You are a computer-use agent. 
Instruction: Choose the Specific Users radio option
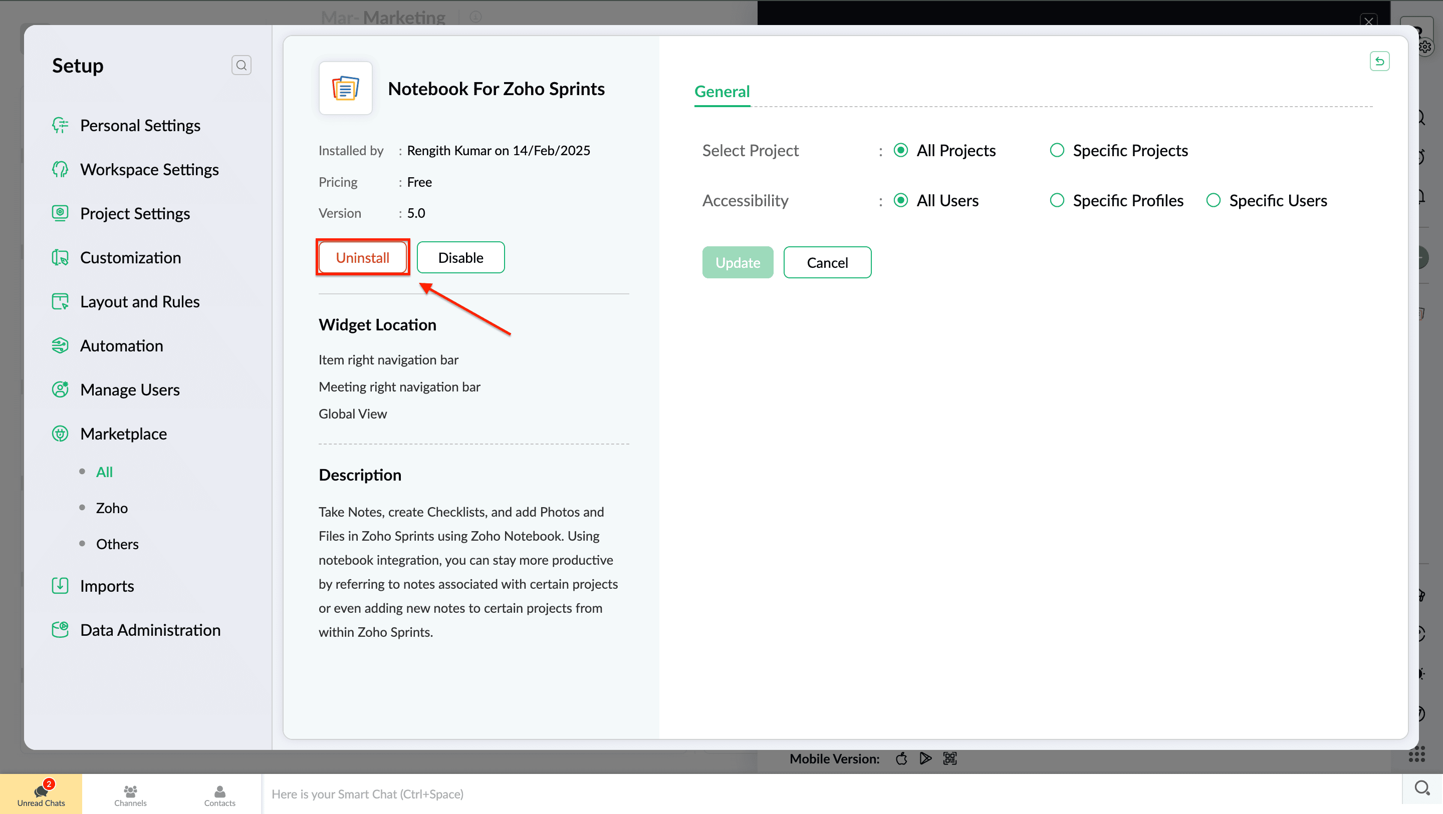(1214, 200)
